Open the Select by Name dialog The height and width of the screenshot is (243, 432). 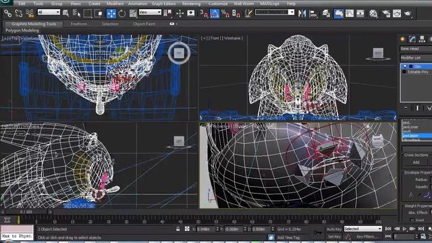tap(76, 13)
